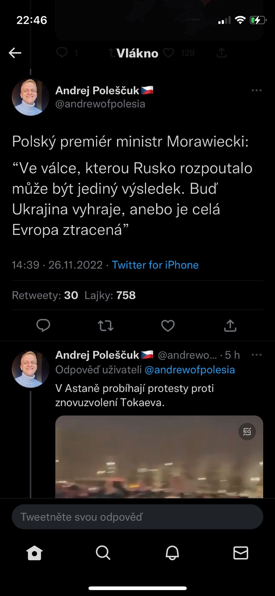The width and height of the screenshot is (275, 596).
Task: Open @andrewofpolesia mention link in reply
Action: tap(189, 370)
